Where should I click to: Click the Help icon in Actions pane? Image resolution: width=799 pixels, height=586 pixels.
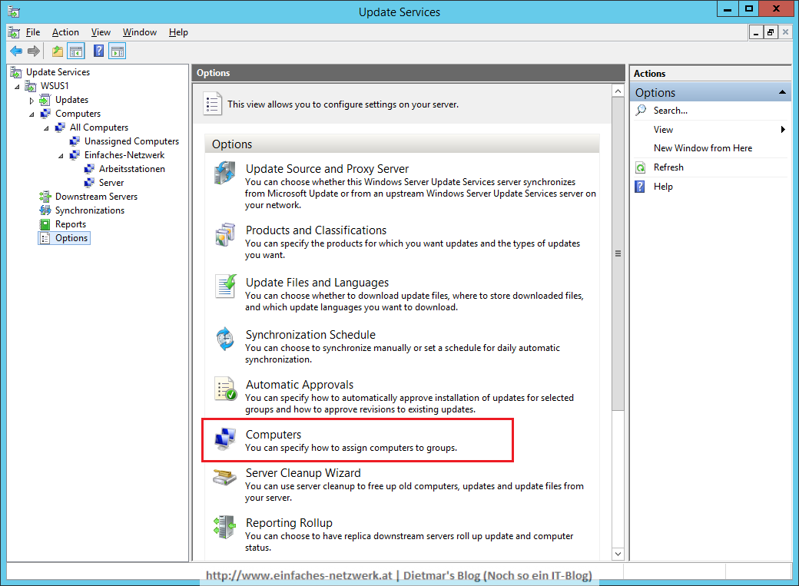click(x=640, y=187)
